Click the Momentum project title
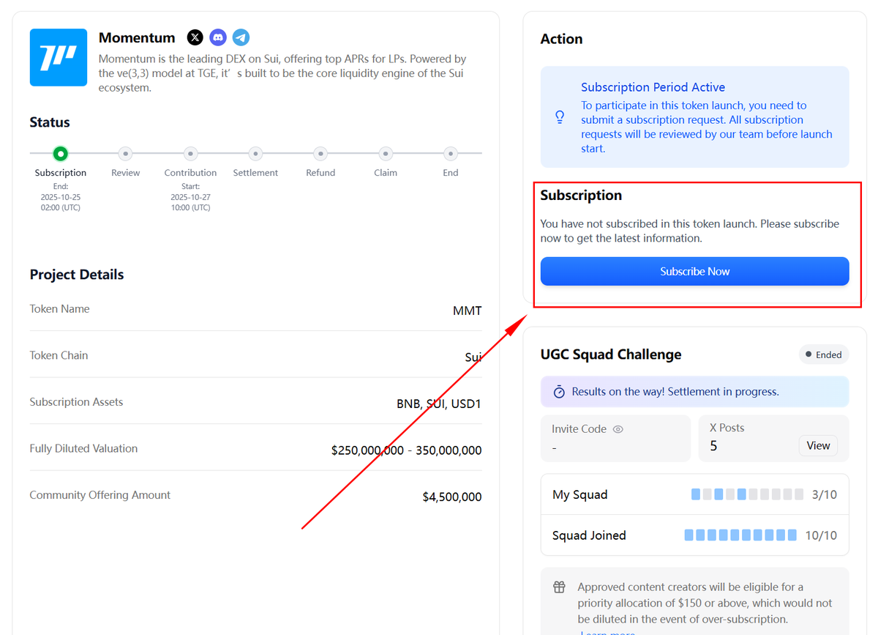Screen dimensions: 878x635 [137, 38]
